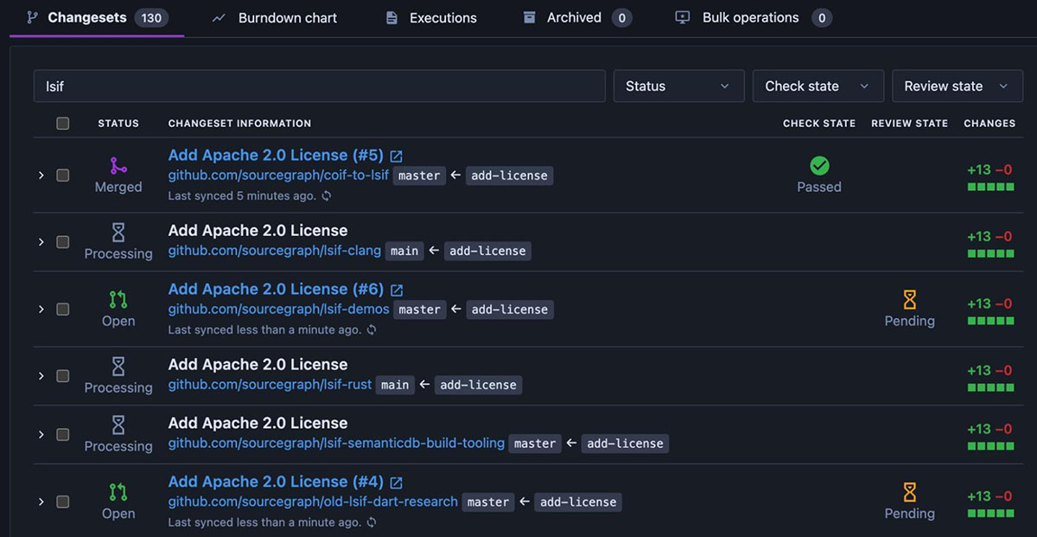Open external link icon for License (#6)
Image resolution: width=1037 pixels, height=537 pixels.
(396, 291)
